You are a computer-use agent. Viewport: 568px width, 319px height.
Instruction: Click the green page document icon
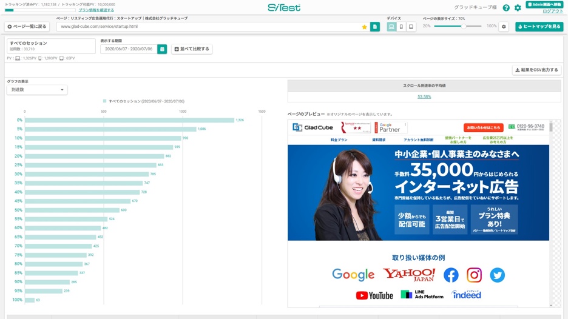point(375,27)
